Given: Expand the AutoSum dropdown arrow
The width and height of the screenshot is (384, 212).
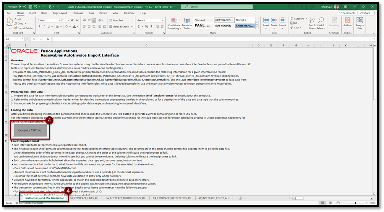Looking at the screenshot, I should 306,19.
